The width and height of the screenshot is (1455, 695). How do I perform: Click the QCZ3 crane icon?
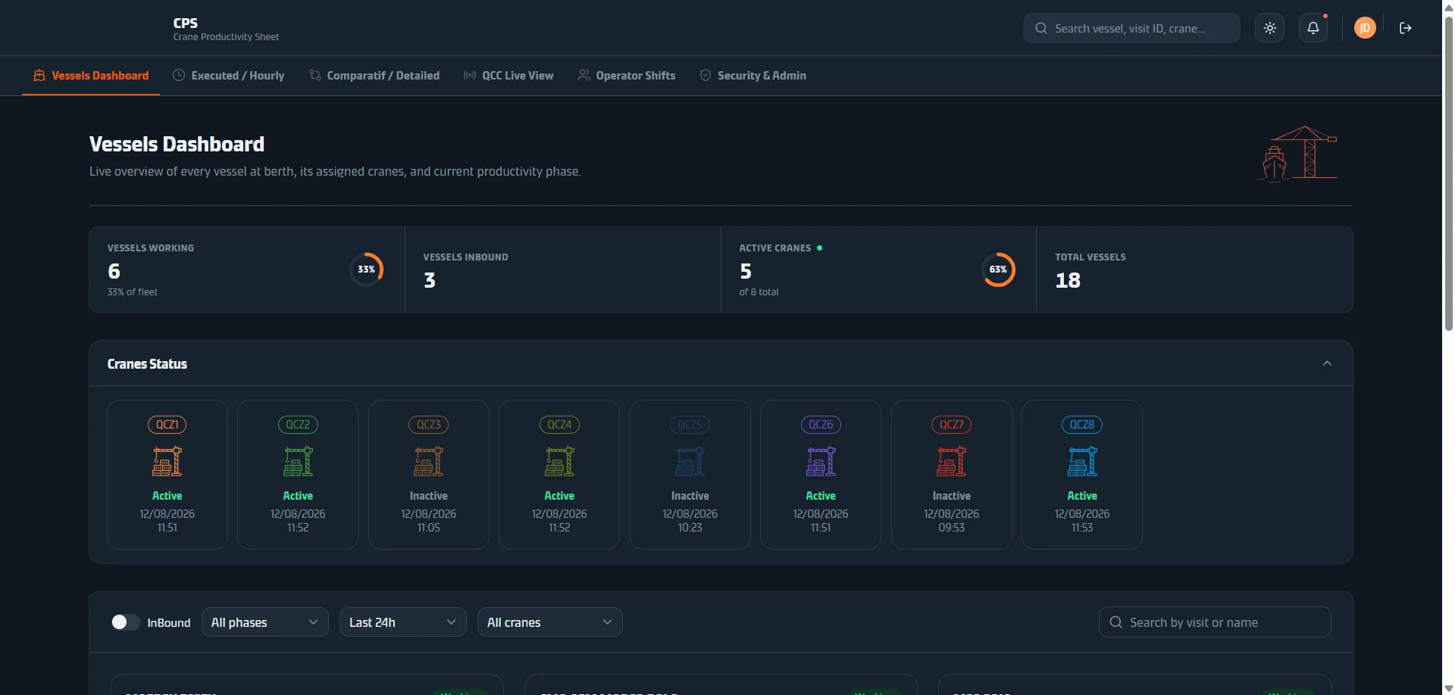click(x=429, y=461)
